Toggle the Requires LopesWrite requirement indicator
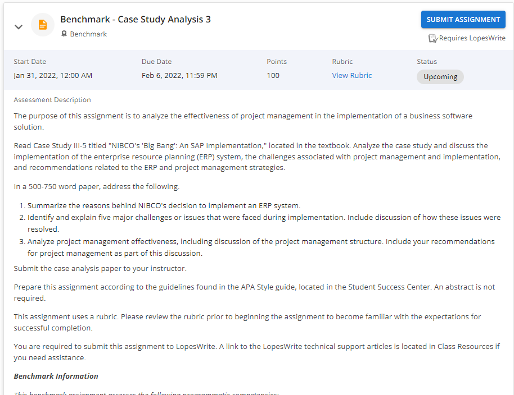Screen dimensions: 514x395 (432, 38)
